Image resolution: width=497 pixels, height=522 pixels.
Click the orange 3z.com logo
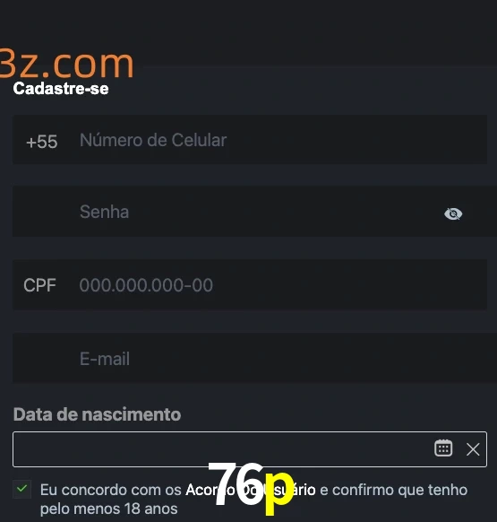pyautogui.click(x=66, y=64)
